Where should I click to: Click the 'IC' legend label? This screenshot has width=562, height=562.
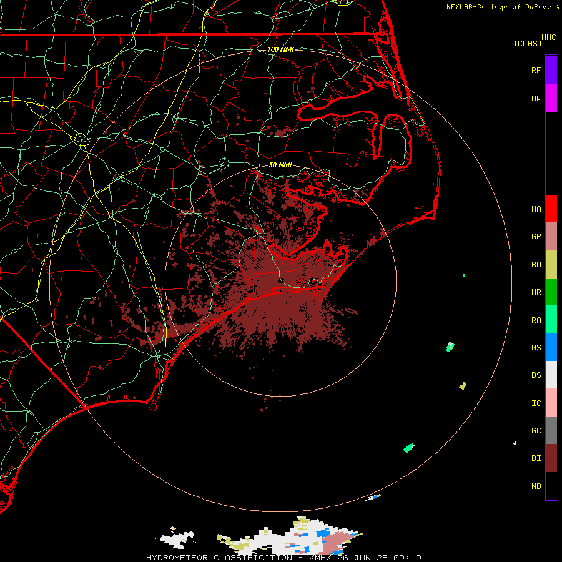[x=536, y=403]
